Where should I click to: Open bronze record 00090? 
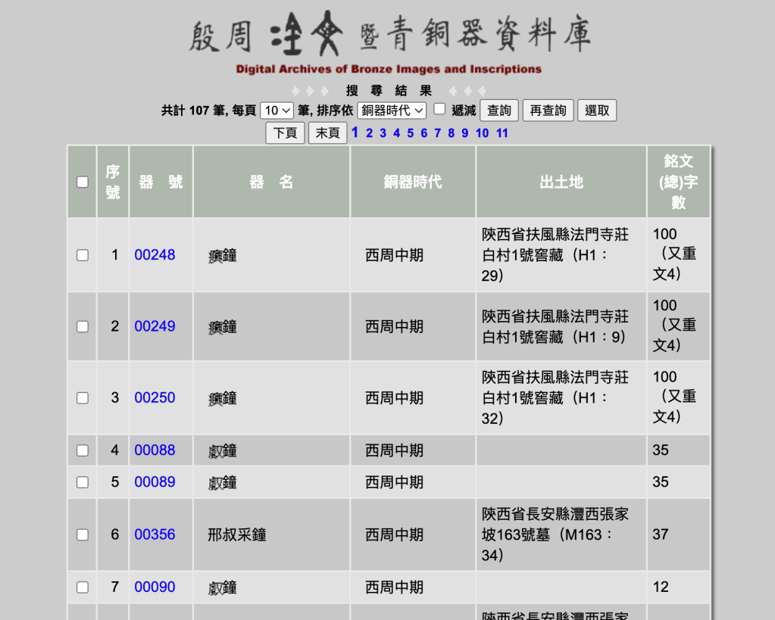coord(155,587)
